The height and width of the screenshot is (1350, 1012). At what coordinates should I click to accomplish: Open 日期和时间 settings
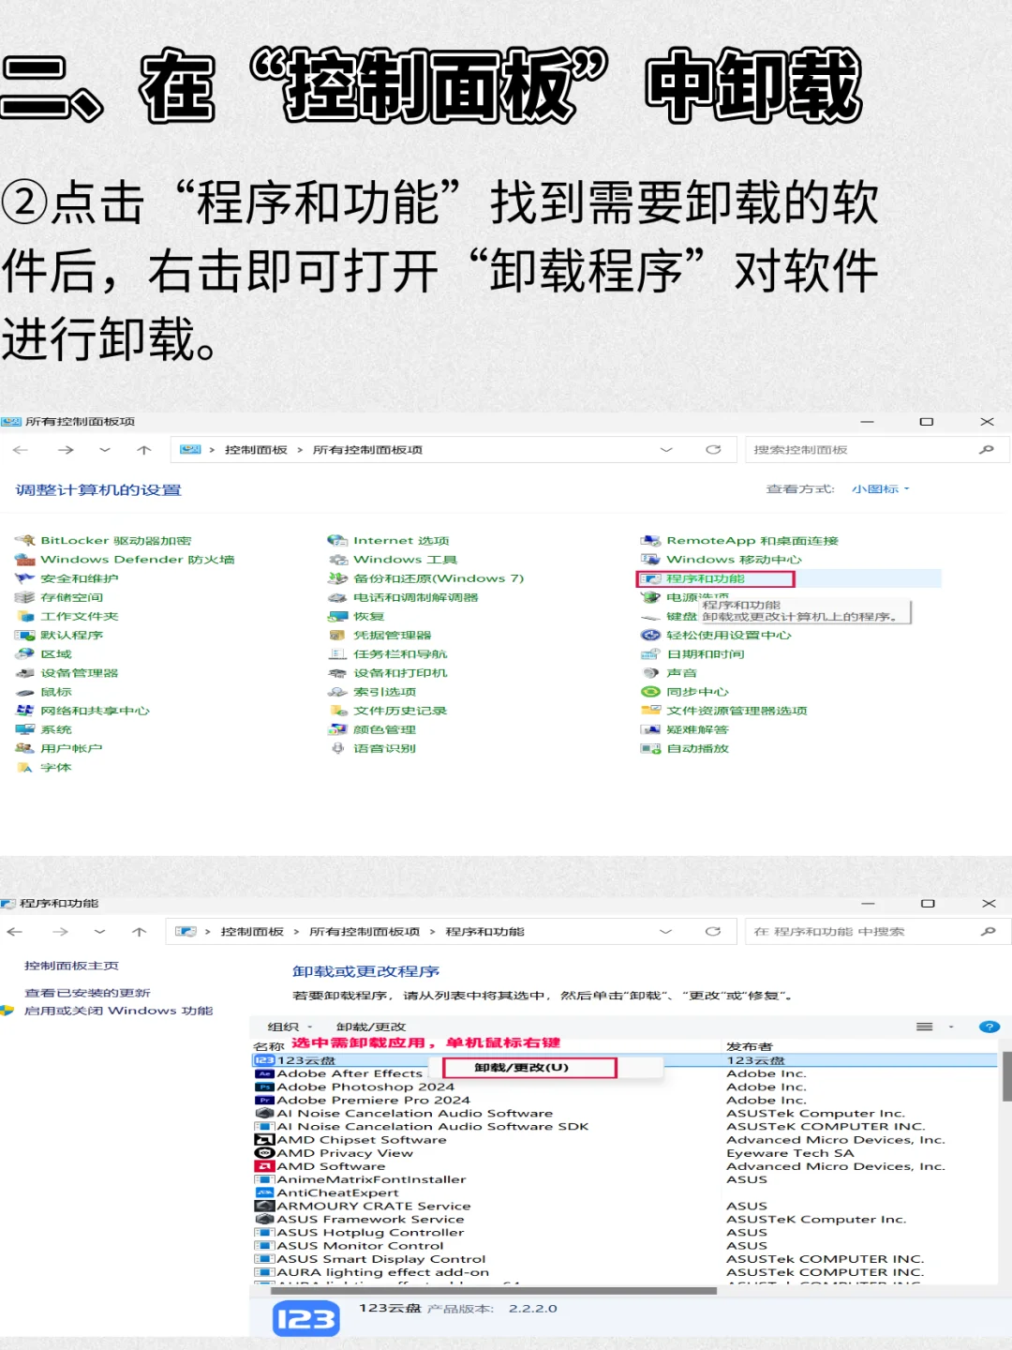coord(704,653)
